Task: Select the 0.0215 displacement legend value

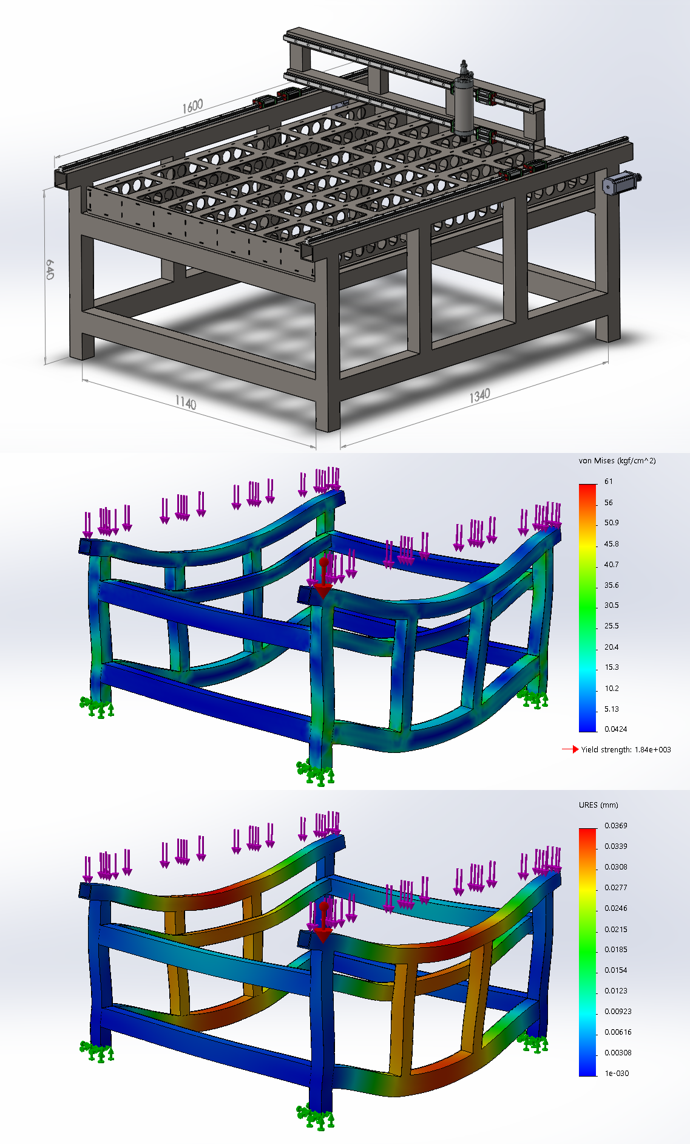Action: point(616,930)
